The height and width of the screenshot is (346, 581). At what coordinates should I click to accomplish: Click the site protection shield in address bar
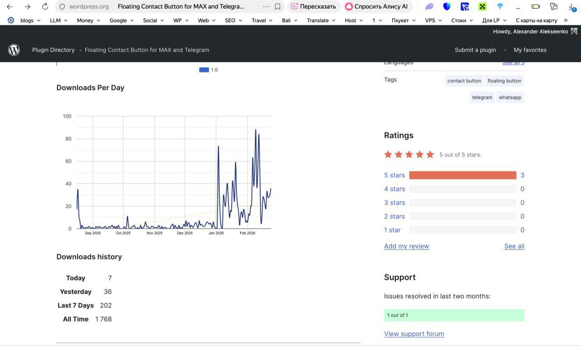[x=62, y=7]
